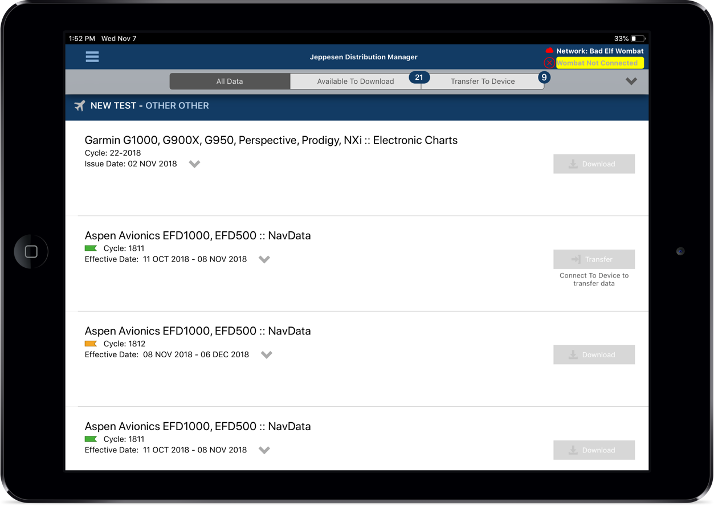Image resolution: width=714 pixels, height=506 pixels.
Task: Expand details for bottom Cycle 1811 NavData
Action: coord(264,450)
